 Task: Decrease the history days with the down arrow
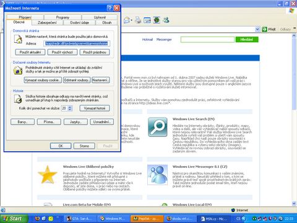click(70, 110)
